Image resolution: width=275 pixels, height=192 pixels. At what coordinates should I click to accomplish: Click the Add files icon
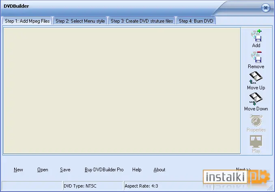pyautogui.click(x=256, y=36)
